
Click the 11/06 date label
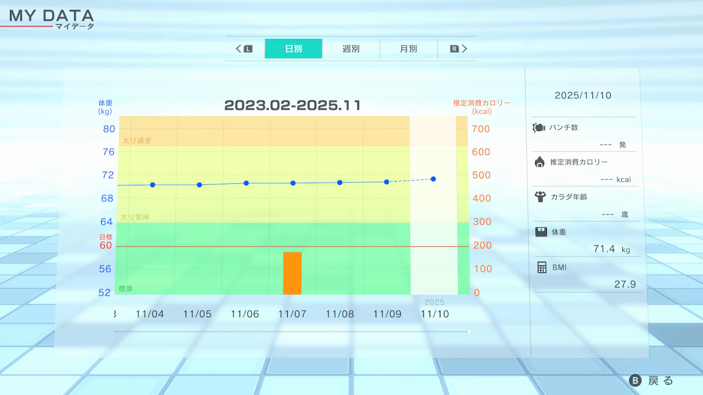[x=244, y=314]
